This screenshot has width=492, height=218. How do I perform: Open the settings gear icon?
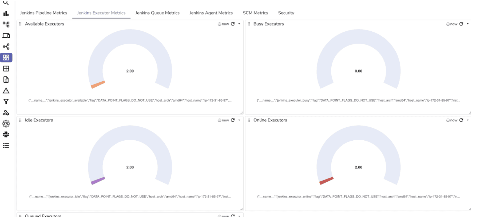click(6, 124)
